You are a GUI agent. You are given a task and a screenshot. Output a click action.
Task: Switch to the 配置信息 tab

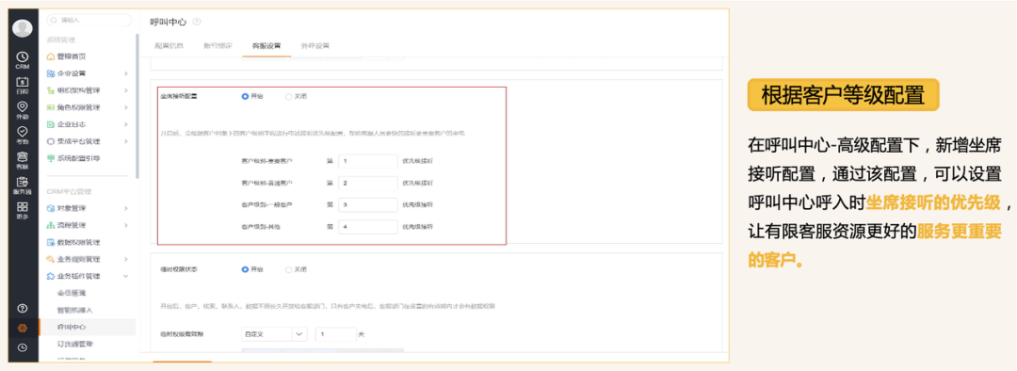coord(169,46)
